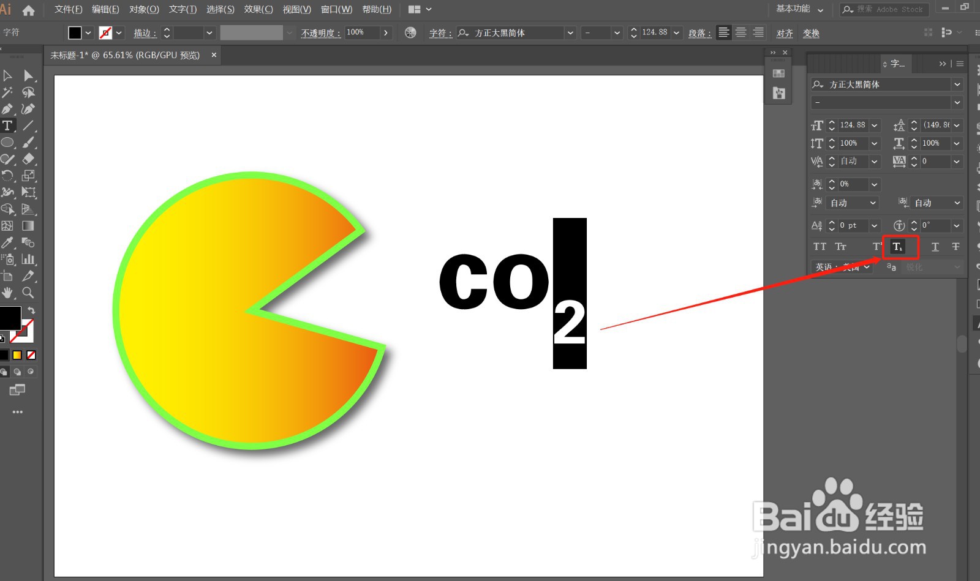The image size is (980, 581).
Task: Open the 效果(C) menu
Action: [x=258, y=9]
